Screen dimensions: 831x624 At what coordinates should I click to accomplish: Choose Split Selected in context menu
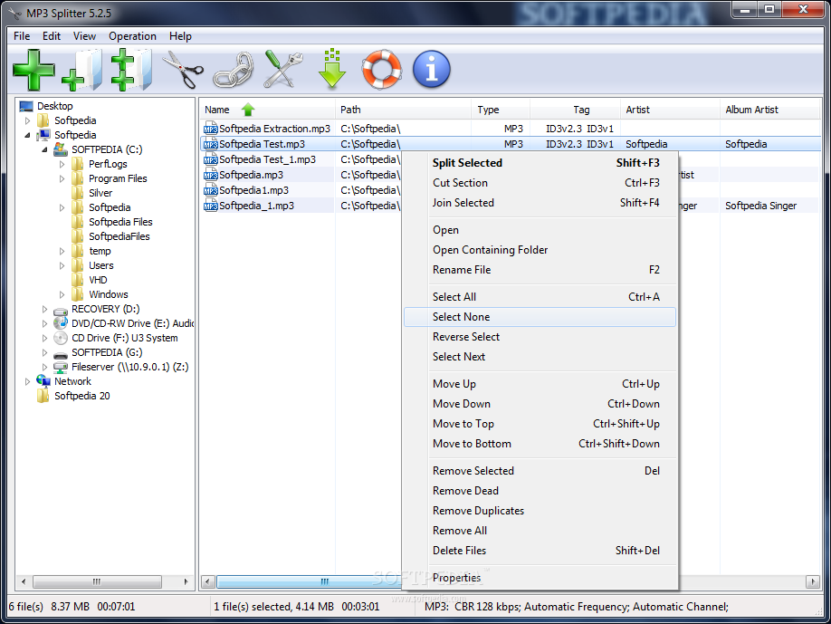click(x=540, y=163)
